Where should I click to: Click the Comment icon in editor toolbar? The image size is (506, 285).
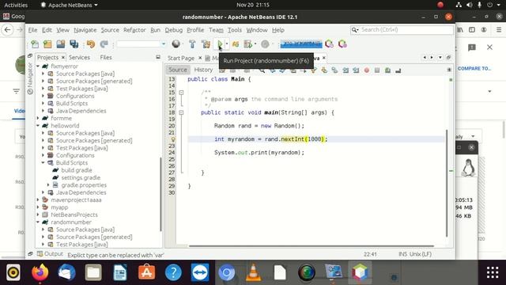(387, 70)
